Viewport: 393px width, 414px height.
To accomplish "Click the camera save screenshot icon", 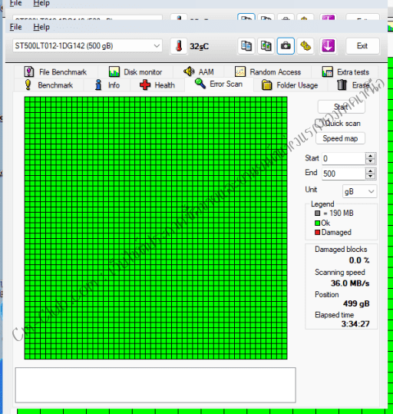I will (x=286, y=46).
